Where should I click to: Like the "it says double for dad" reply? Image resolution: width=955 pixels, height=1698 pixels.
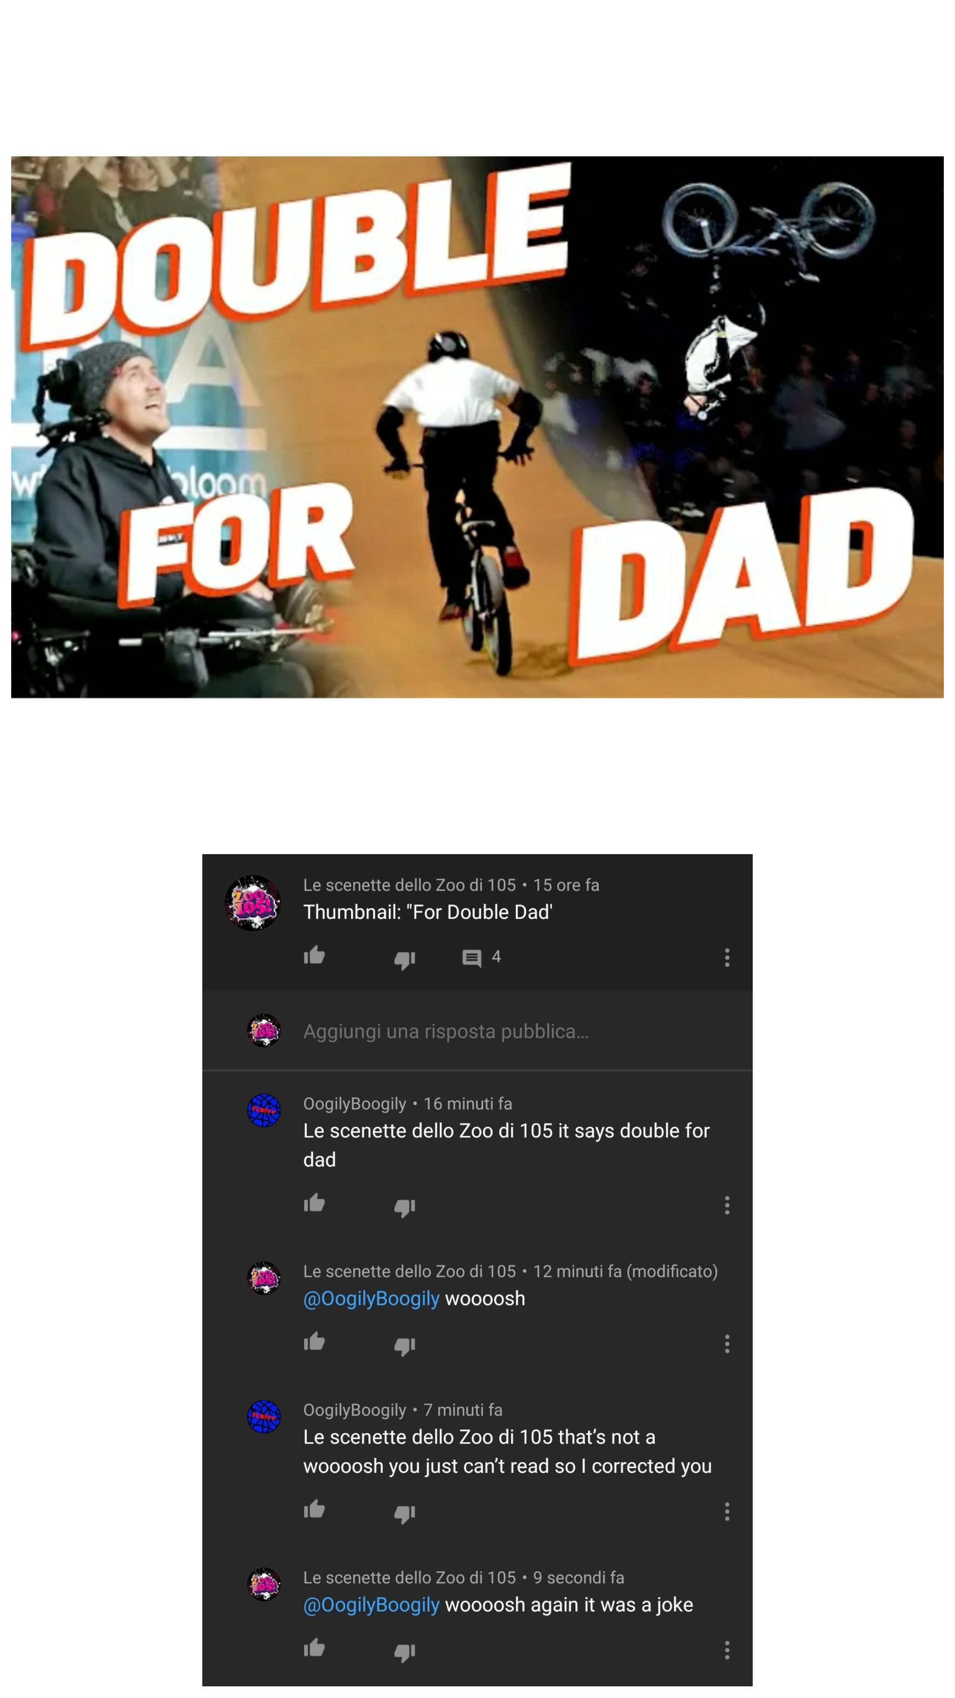tap(314, 1203)
